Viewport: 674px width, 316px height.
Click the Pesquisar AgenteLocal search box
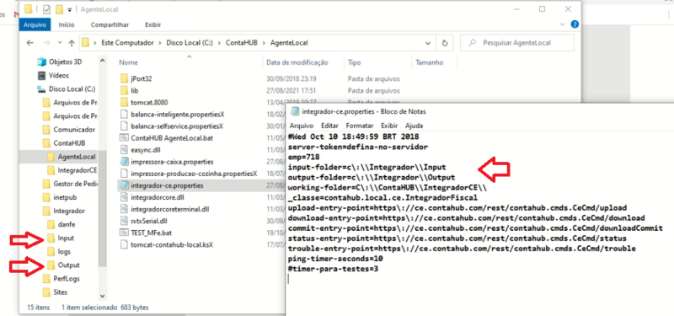[516, 43]
